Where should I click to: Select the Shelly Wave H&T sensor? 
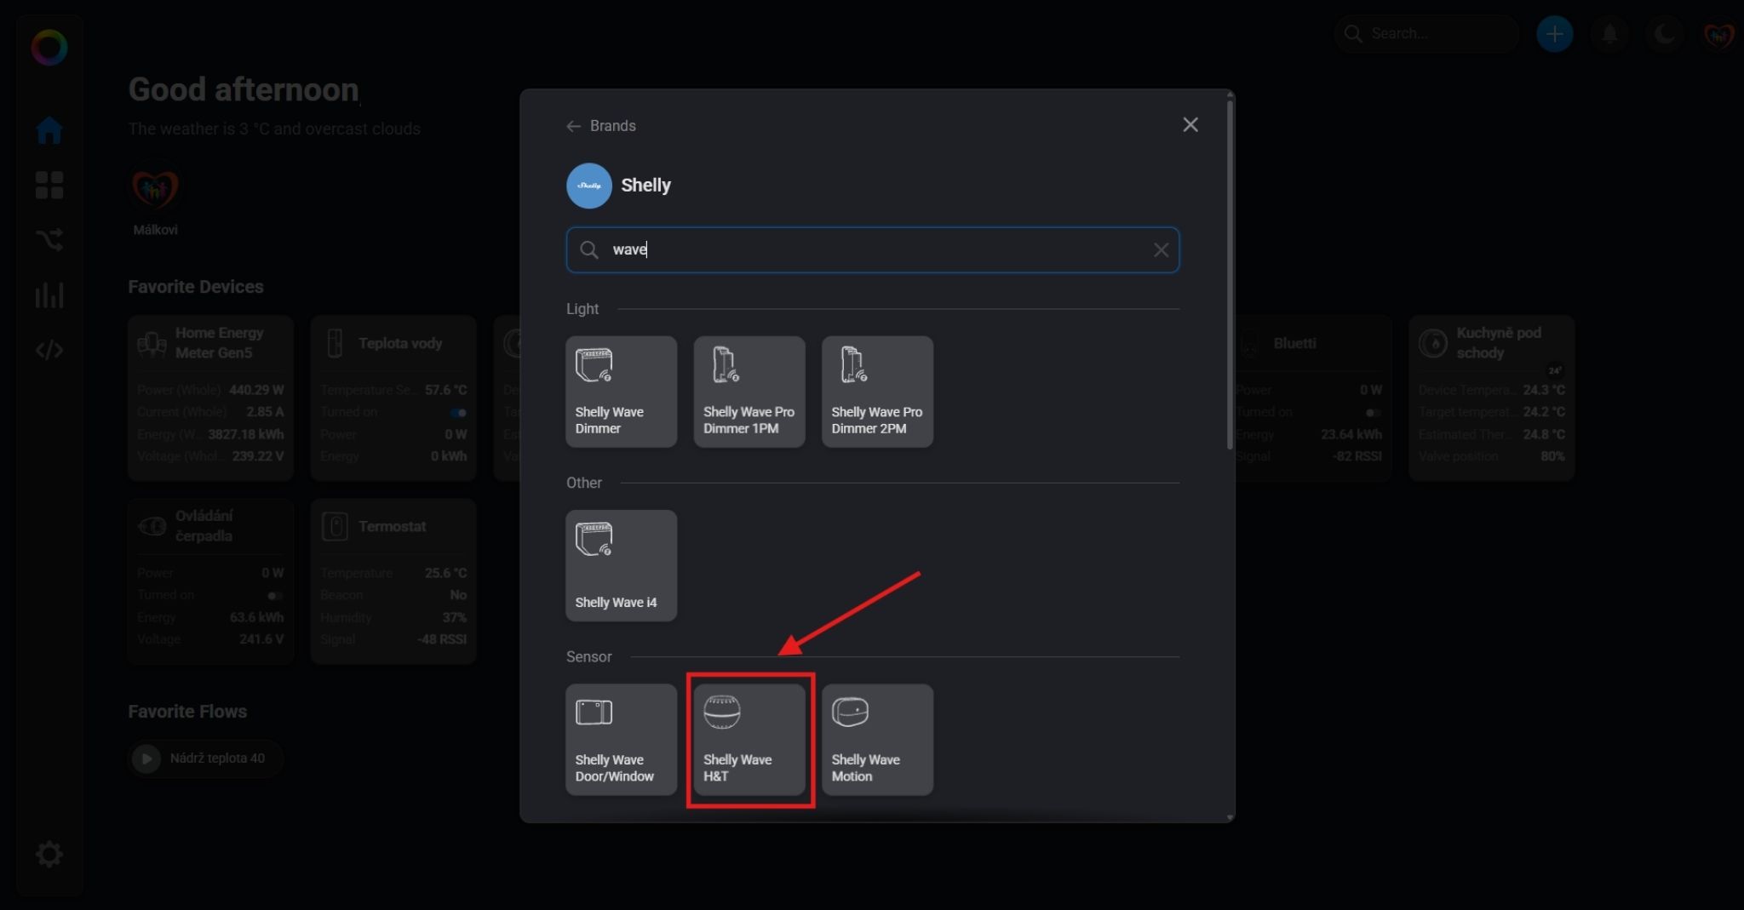[749, 739]
